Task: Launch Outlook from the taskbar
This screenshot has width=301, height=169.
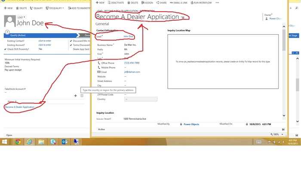Action: pyautogui.click(x=64, y=142)
